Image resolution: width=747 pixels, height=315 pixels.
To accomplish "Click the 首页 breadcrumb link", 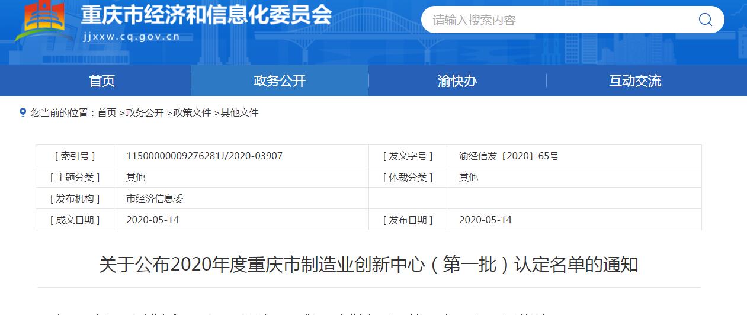I will (107, 112).
